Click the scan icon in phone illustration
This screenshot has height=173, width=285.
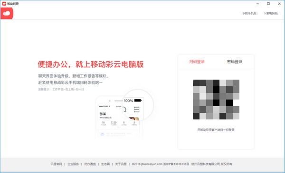[x=136, y=109]
